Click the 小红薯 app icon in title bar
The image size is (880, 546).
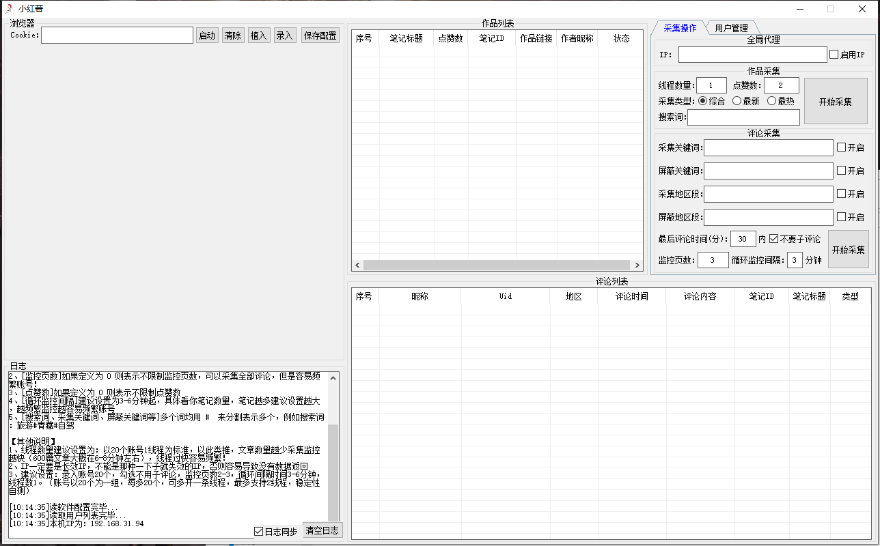(x=9, y=9)
